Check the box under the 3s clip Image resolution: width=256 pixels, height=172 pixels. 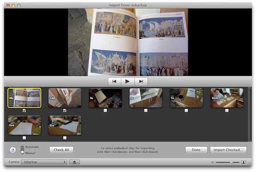pos(105,111)
